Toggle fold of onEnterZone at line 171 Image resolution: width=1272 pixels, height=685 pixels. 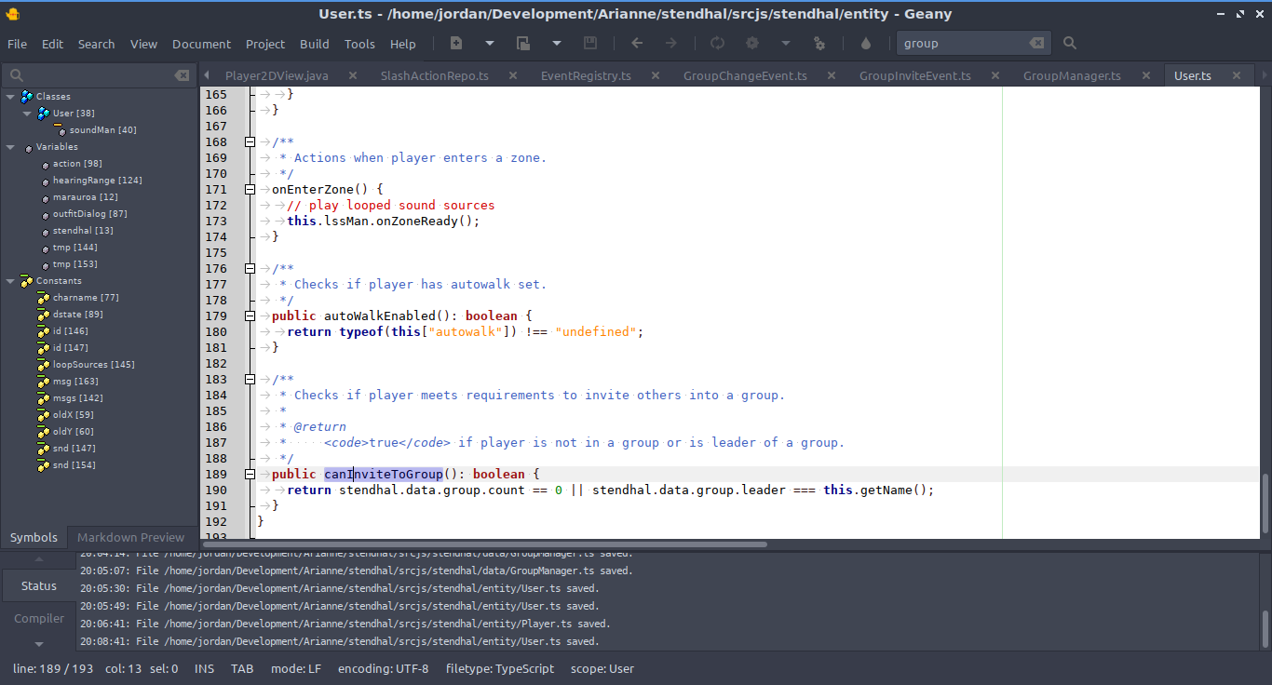pos(250,189)
